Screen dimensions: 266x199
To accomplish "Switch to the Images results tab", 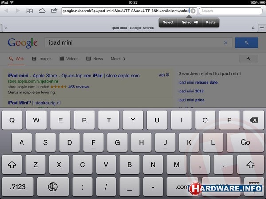I will 42,59.
